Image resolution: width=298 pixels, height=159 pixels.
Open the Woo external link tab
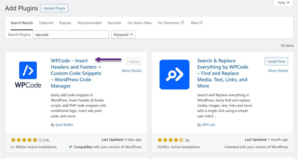point(197,23)
